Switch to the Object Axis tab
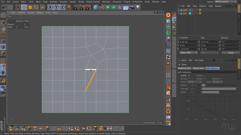This screenshot has height=135, width=241. point(198,68)
